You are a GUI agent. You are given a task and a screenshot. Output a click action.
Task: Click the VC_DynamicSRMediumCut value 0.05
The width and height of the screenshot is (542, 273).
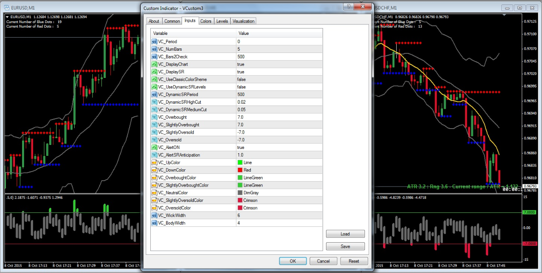[x=241, y=110]
